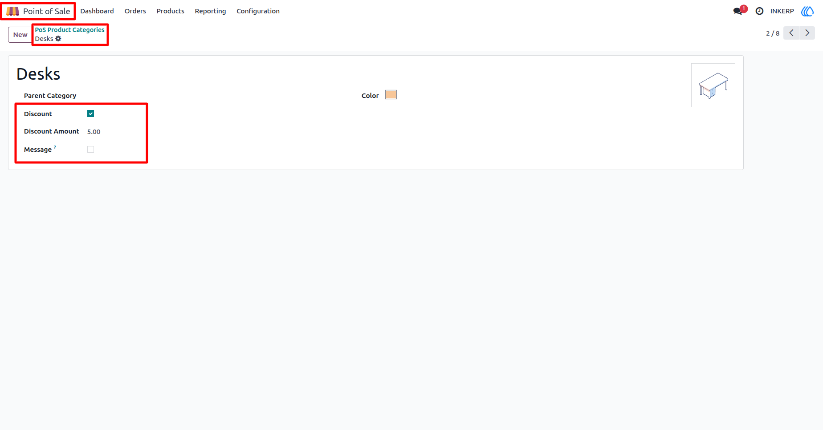Open the gear actions menu beside Desks
Screen dimensions: 823x430
[x=58, y=39]
